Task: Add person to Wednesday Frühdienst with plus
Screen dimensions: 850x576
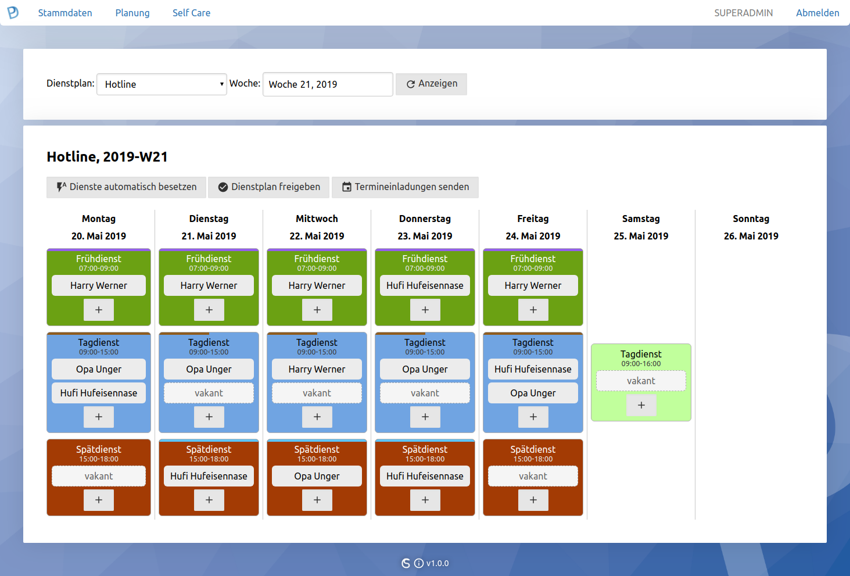Action: pos(317,310)
